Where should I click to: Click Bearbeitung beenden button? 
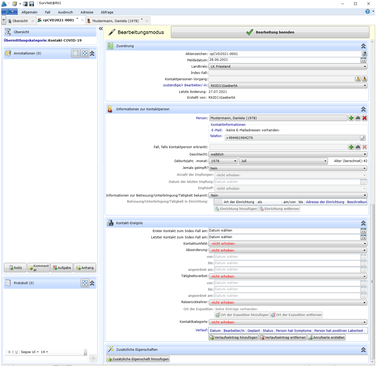tap(270, 32)
